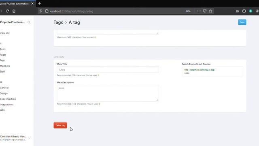Viewport: 259px width, 146px height.
Task: Click the Meta Description resize handle
Action: 157,100
